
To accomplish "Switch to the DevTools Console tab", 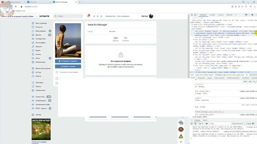I will [x=212, y=15].
